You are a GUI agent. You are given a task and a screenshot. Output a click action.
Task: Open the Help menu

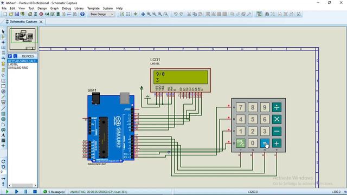point(119,8)
